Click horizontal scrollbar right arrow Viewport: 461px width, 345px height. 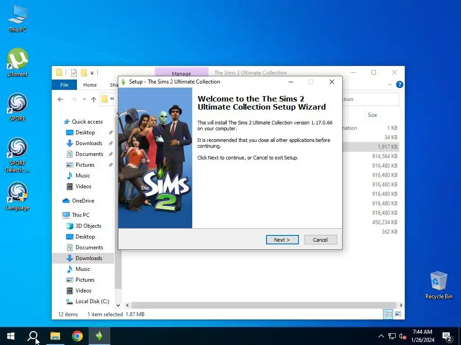(401, 305)
